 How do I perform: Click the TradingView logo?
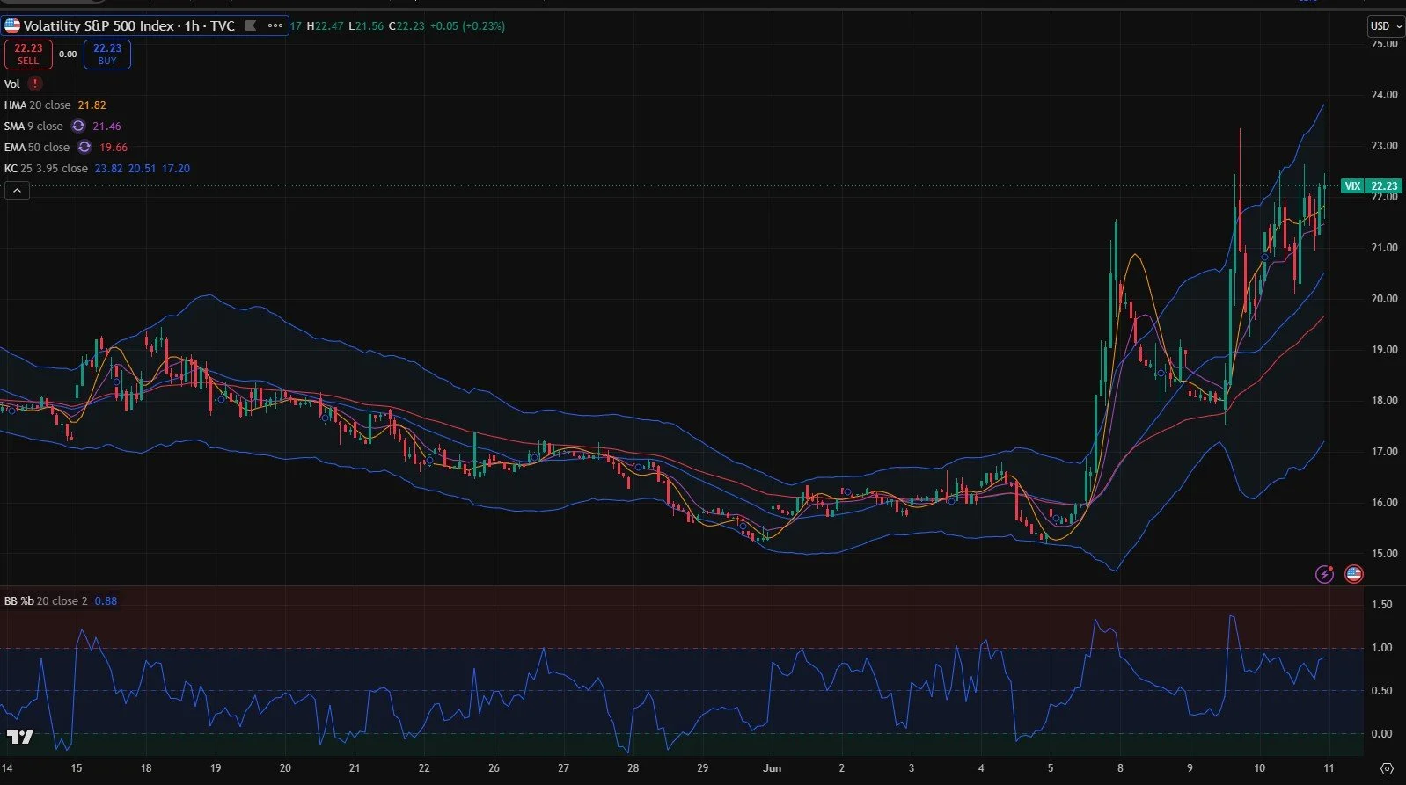click(x=20, y=737)
